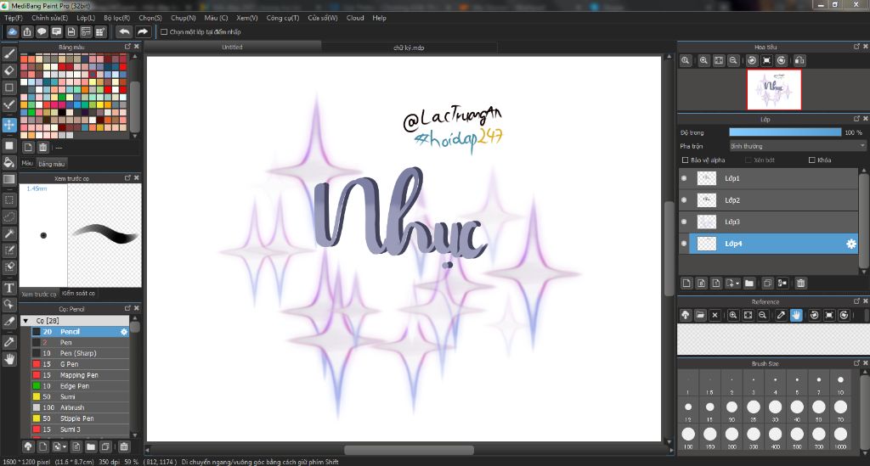Check the "Khóa" layer lock option
Image resolution: width=870 pixels, height=466 pixels.
pos(811,160)
